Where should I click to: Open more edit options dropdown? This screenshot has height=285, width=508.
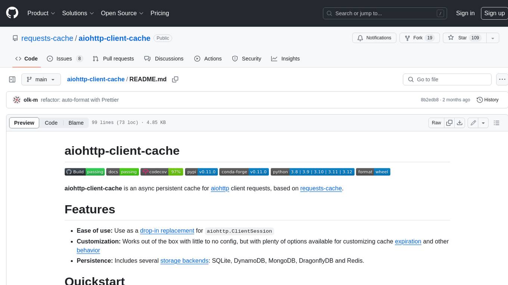(x=483, y=123)
